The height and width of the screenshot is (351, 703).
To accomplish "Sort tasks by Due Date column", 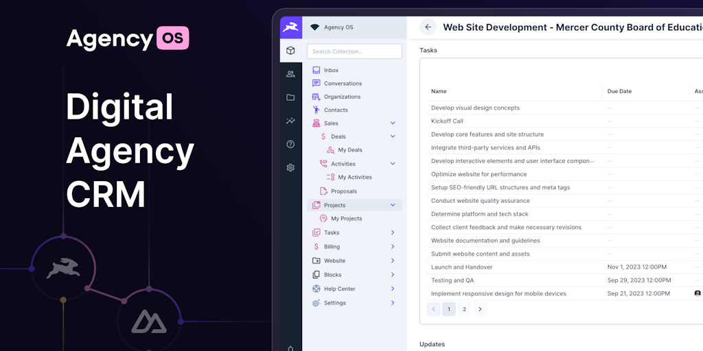I will (620, 91).
